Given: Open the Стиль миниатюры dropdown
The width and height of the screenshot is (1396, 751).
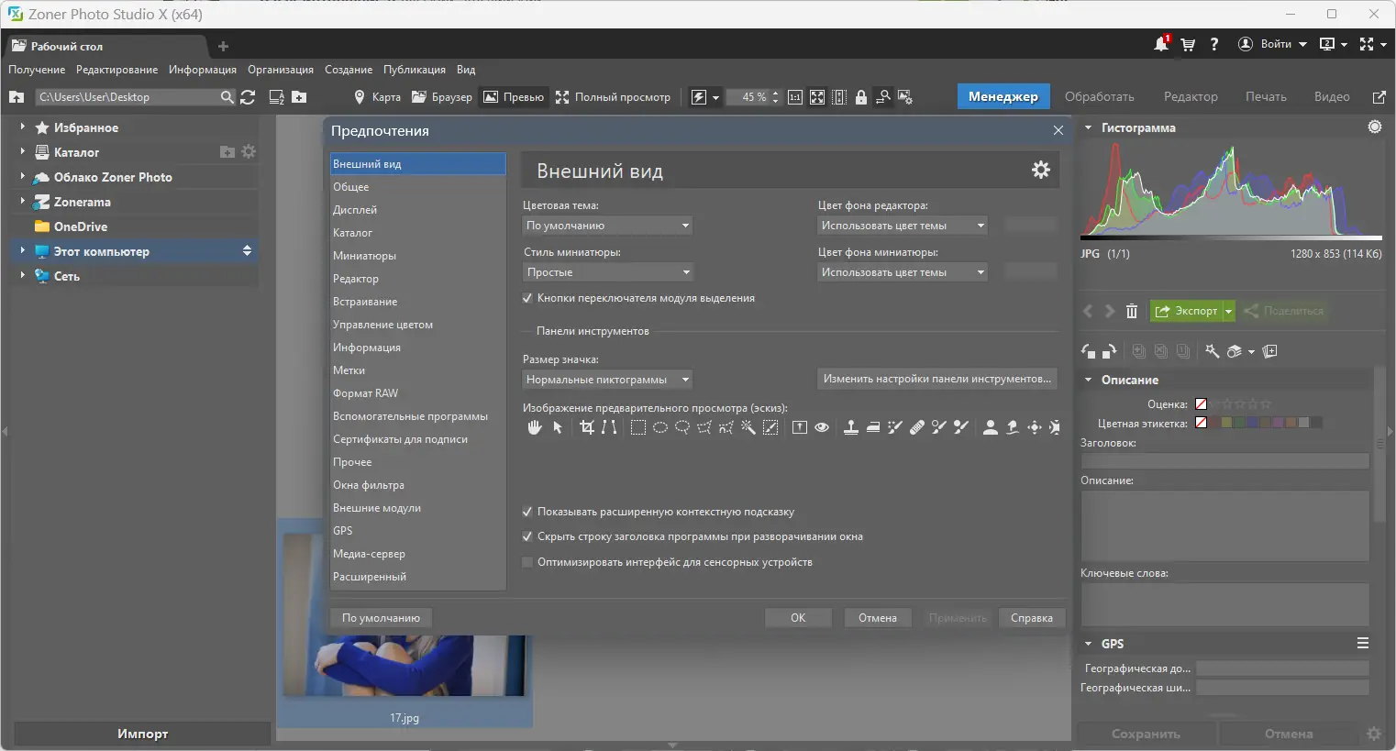Looking at the screenshot, I should coord(607,272).
